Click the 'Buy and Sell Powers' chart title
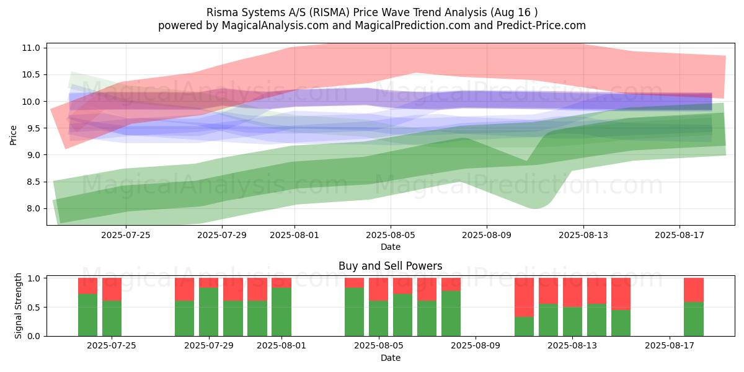The height and width of the screenshot is (372, 744). 391,266
